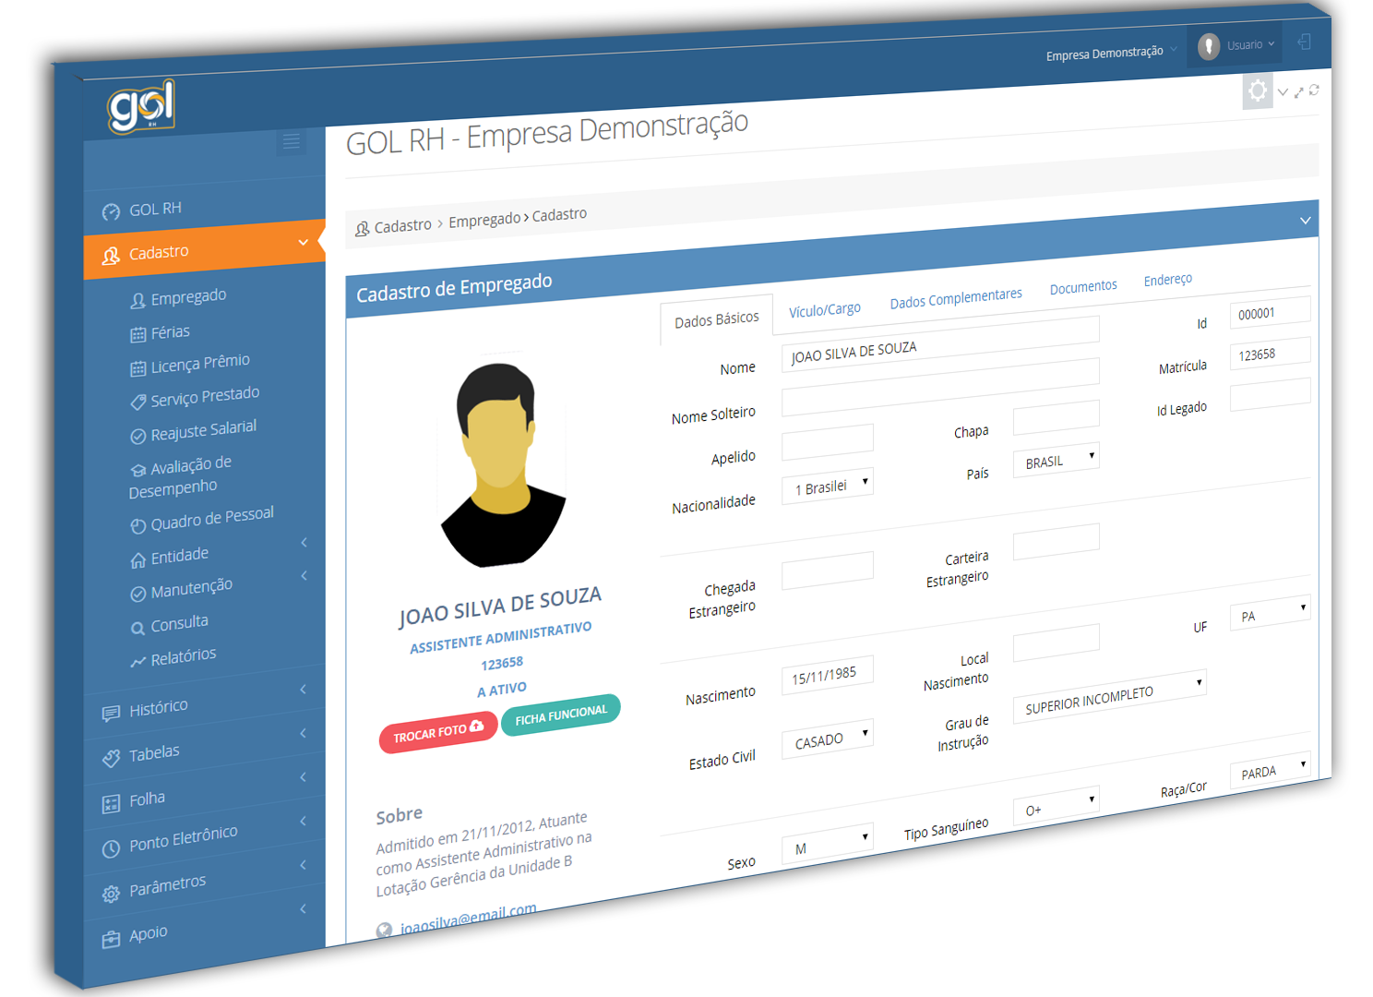
Task: Click the Nome Solteiro input field
Action: [x=940, y=387]
